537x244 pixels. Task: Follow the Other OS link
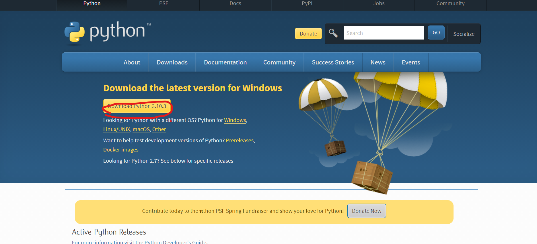(159, 129)
